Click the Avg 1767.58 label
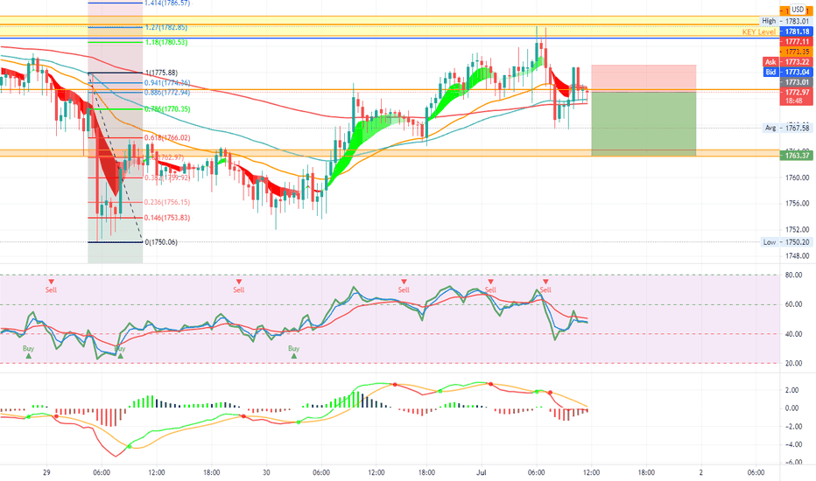 (x=787, y=128)
